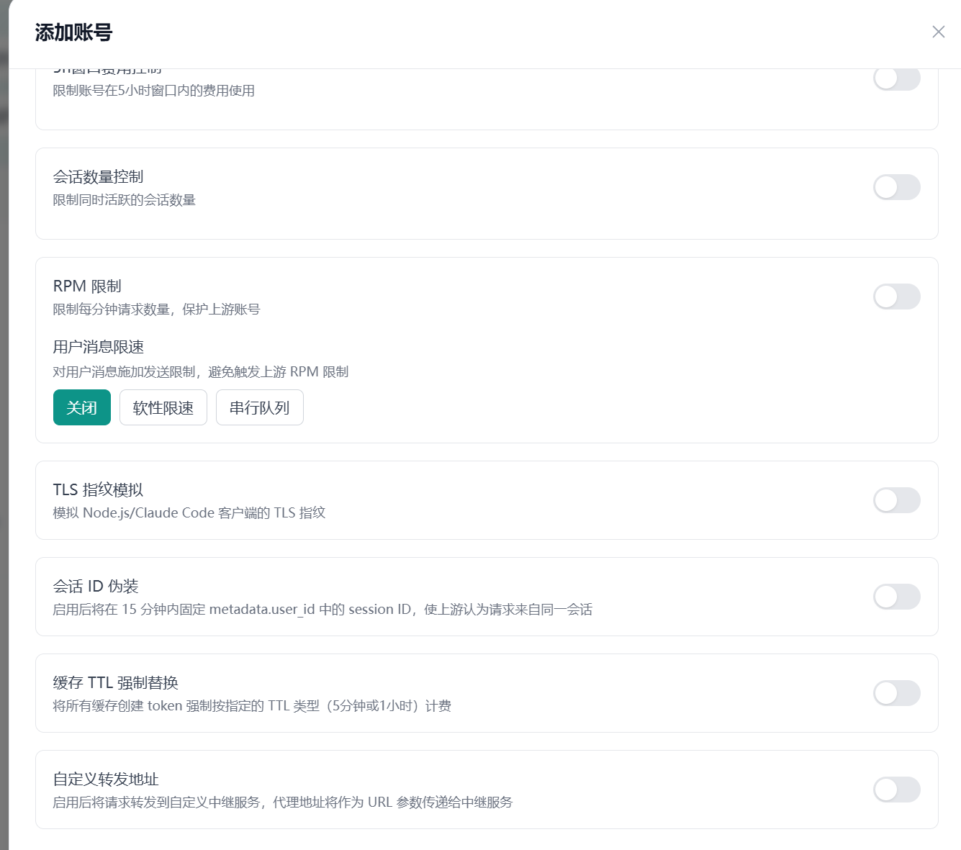Turn on the RPM 限制 toggle
The height and width of the screenshot is (850, 961).
pyautogui.click(x=896, y=297)
